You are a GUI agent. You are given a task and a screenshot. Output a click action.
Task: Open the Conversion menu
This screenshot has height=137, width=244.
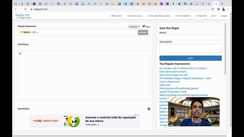135,16
